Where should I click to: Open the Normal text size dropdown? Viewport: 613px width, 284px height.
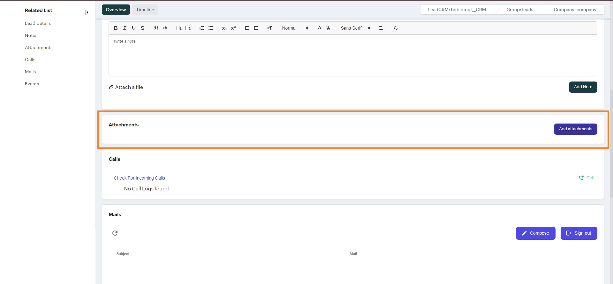[x=295, y=28]
